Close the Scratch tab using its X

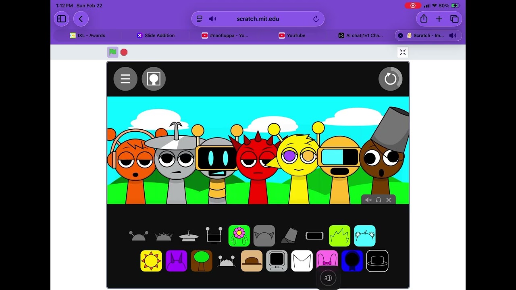[x=400, y=35]
